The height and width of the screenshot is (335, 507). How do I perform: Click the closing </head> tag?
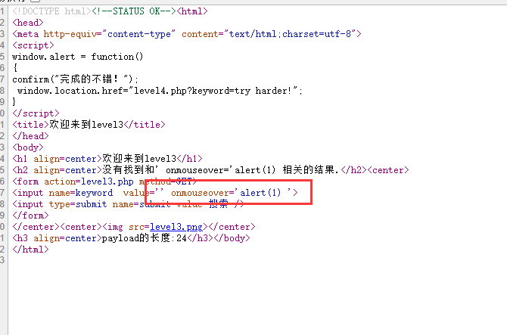tap(30, 136)
